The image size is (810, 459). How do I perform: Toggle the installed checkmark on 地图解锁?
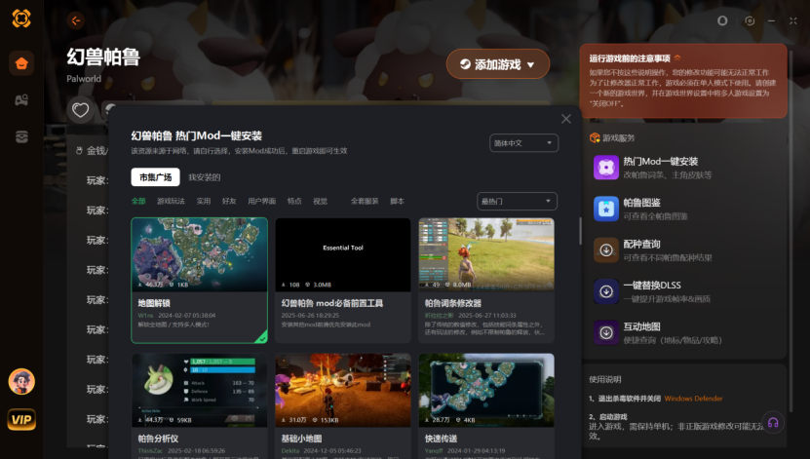262,337
